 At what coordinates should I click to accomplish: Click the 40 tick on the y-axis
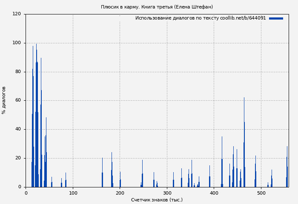[x=18, y=129]
